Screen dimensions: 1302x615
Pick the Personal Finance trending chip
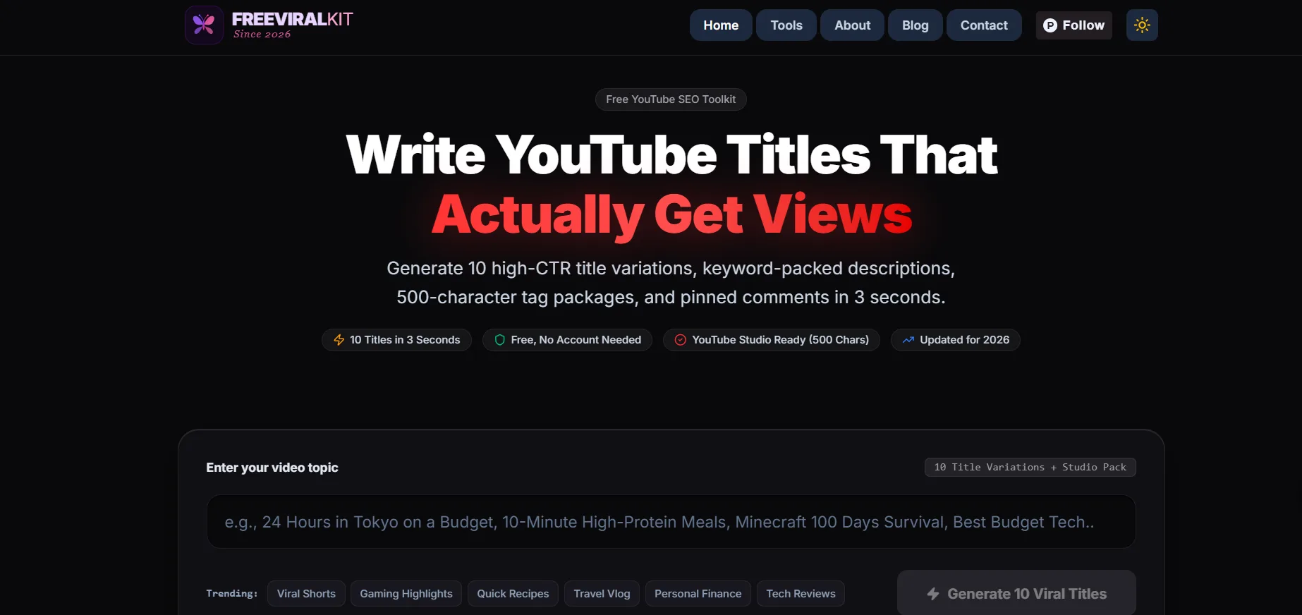pyautogui.click(x=698, y=594)
